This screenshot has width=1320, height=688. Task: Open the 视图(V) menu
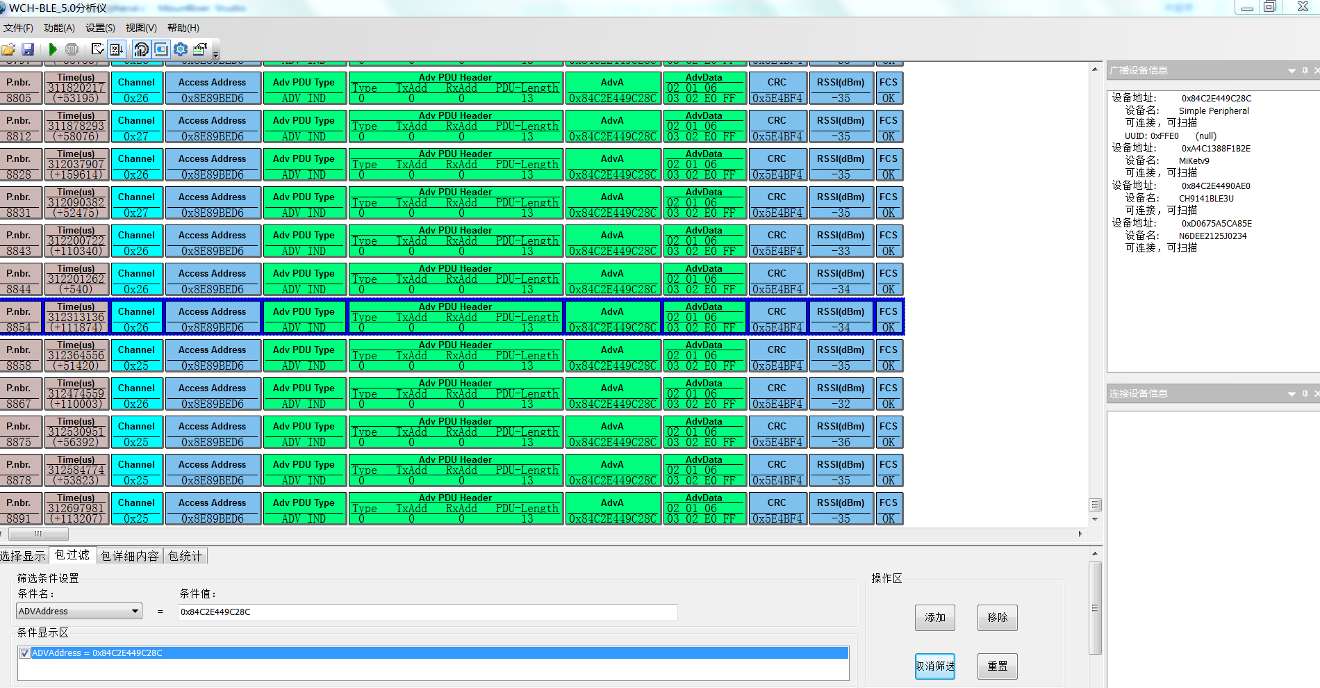click(x=141, y=28)
